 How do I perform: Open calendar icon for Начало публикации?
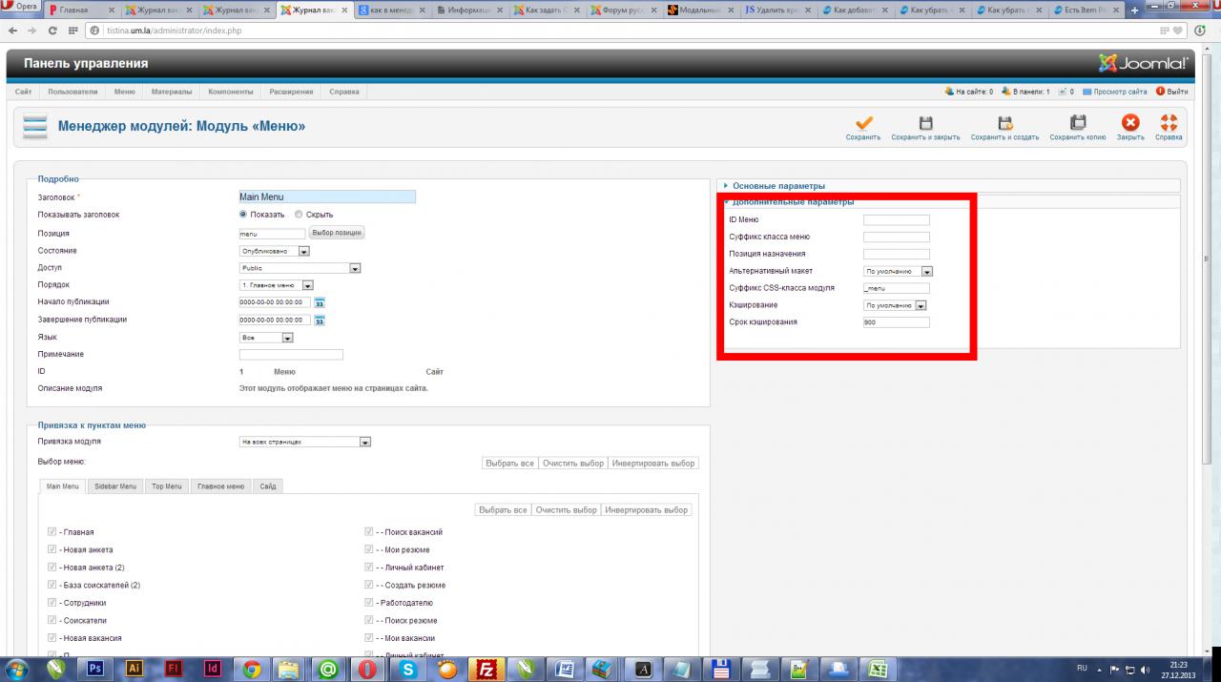click(320, 302)
